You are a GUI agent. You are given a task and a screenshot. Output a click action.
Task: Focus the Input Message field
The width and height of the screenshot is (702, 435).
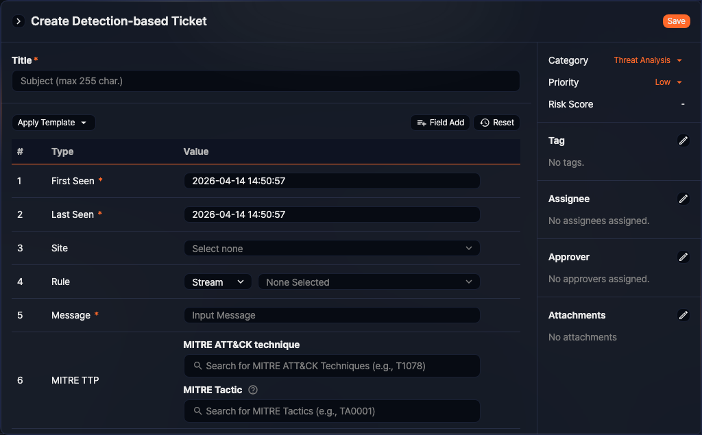(x=332, y=315)
